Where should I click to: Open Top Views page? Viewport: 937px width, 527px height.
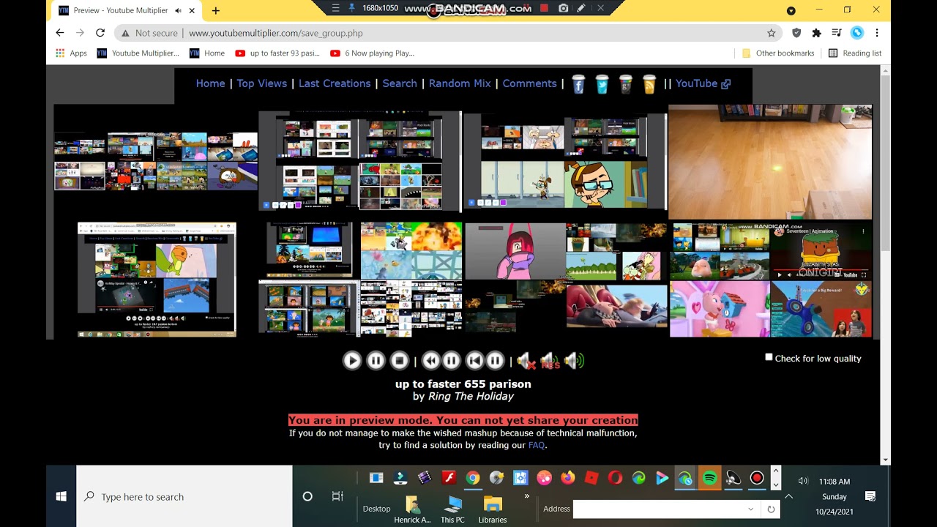tap(262, 83)
